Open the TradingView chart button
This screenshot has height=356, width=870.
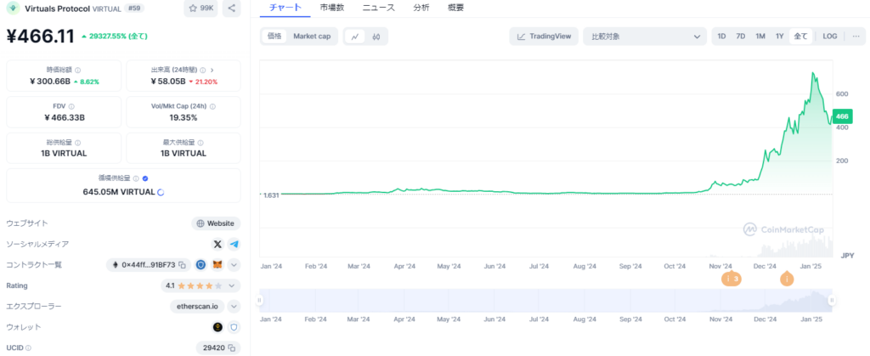click(x=544, y=37)
